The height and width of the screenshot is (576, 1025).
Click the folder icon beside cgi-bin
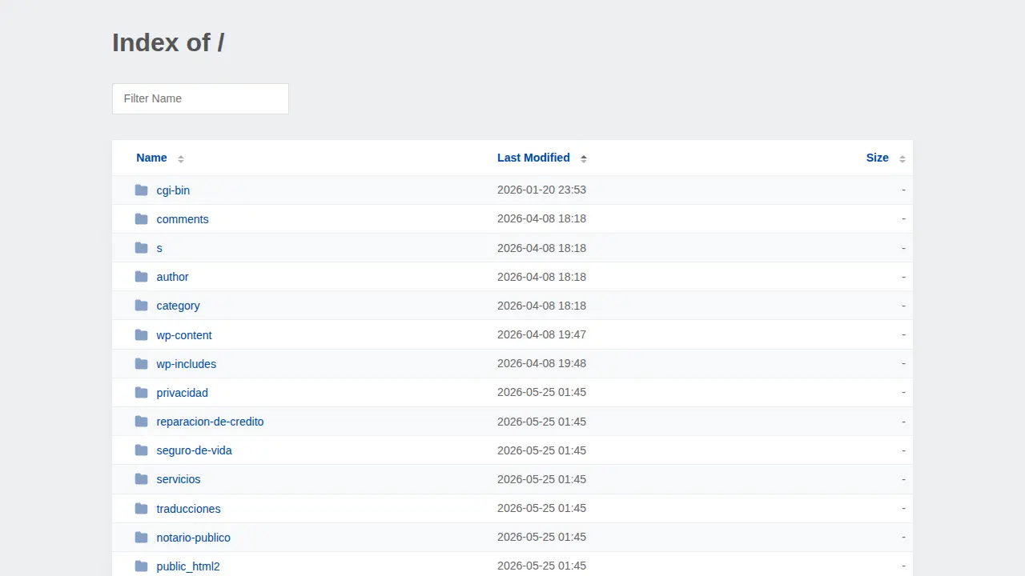click(142, 190)
